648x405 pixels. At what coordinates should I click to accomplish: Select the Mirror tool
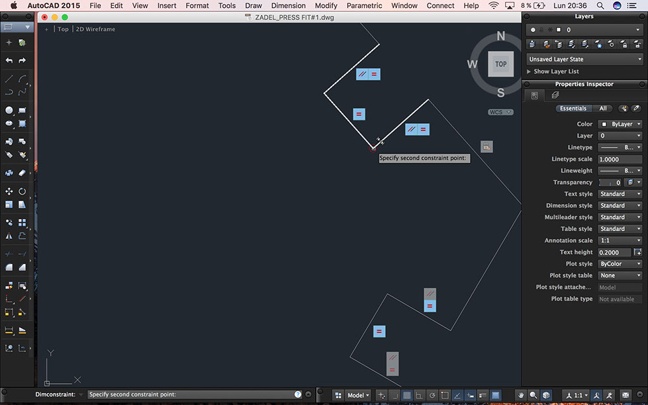(9, 236)
